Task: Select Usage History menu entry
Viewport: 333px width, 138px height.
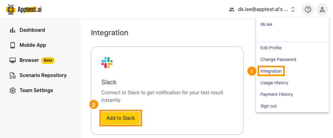Action: (x=274, y=83)
